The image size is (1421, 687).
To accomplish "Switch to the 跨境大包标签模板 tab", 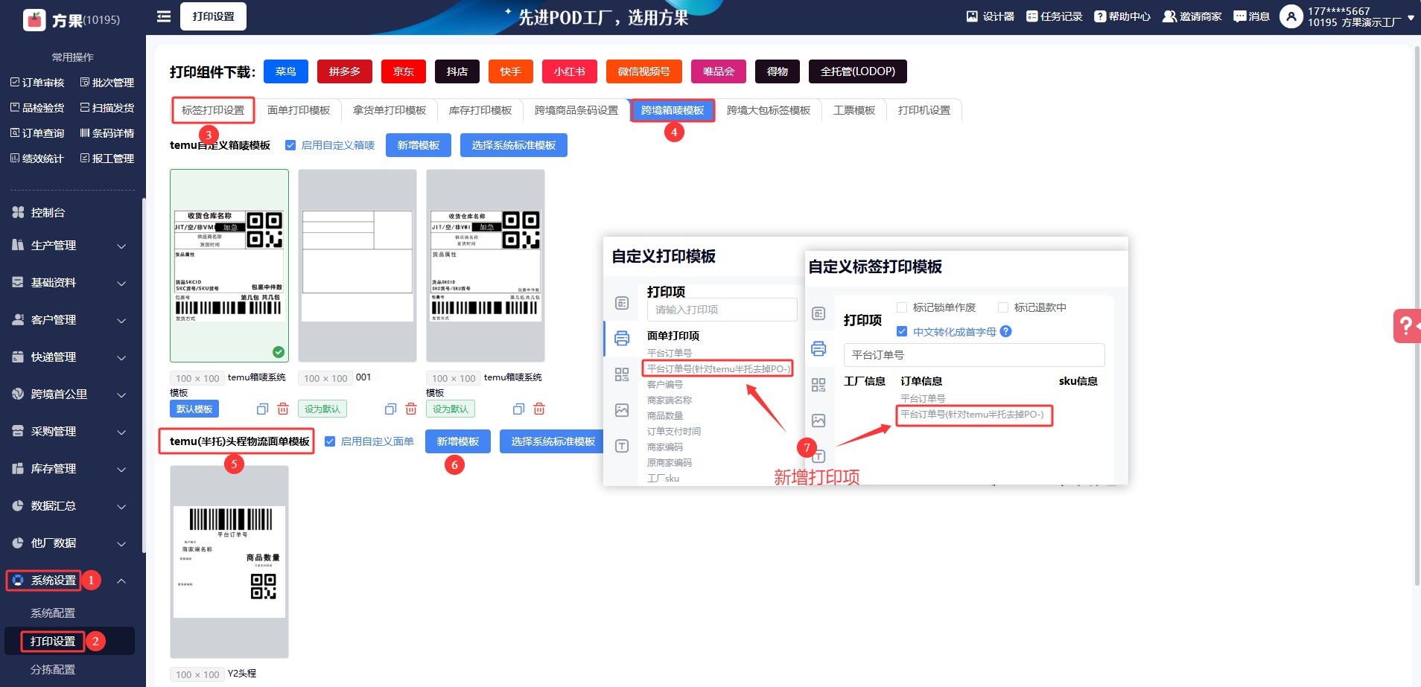I will point(769,110).
